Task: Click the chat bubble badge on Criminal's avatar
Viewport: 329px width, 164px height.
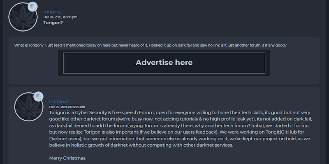Action: point(38,96)
